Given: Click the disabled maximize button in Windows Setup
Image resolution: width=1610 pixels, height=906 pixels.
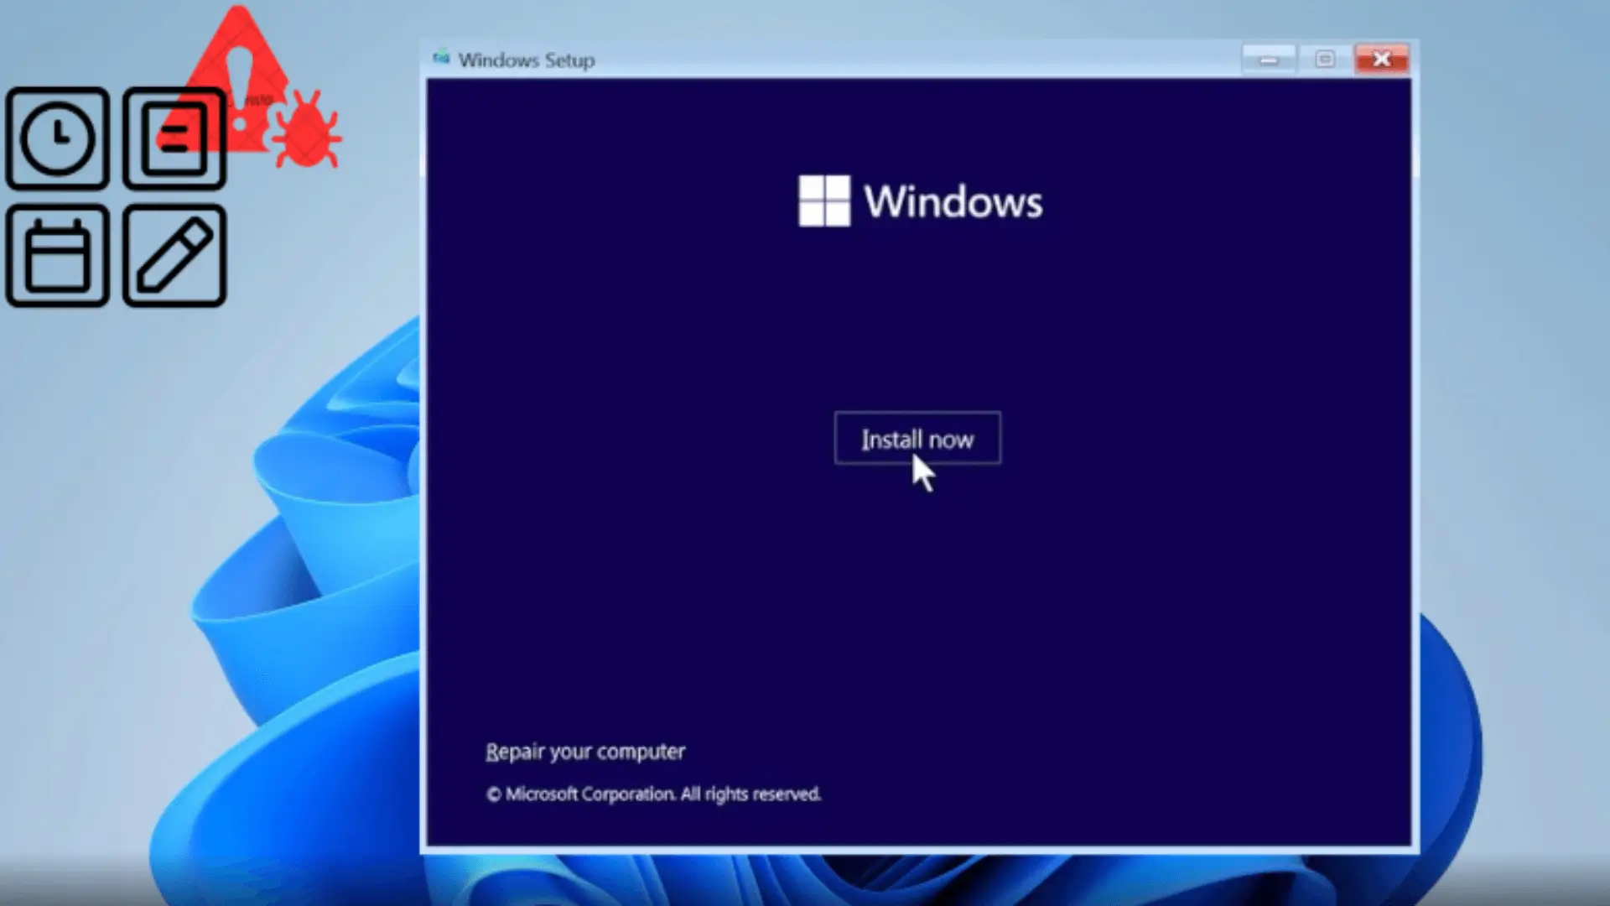Looking at the screenshot, I should (1325, 60).
